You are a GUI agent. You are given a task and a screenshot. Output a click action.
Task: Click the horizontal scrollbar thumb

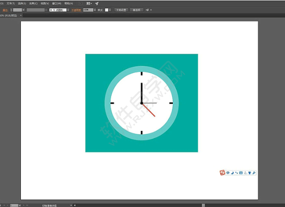pyautogui.click(x=203, y=206)
